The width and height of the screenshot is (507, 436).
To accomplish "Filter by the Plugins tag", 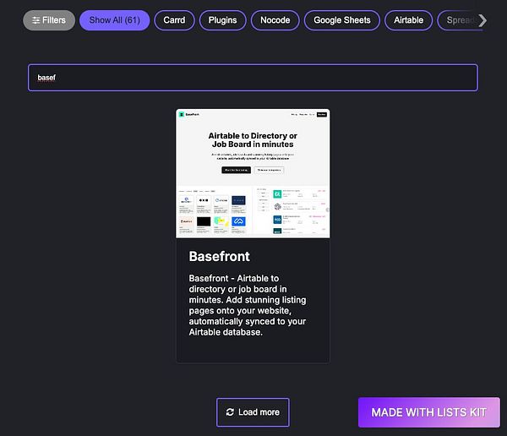I will (x=222, y=20).
